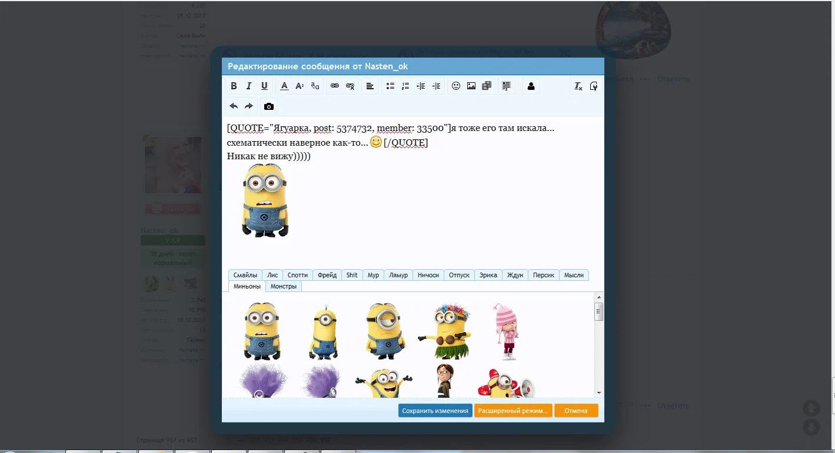Open the font family dropdown
Screen dimensions: 835x453
(x=315, y=86)
